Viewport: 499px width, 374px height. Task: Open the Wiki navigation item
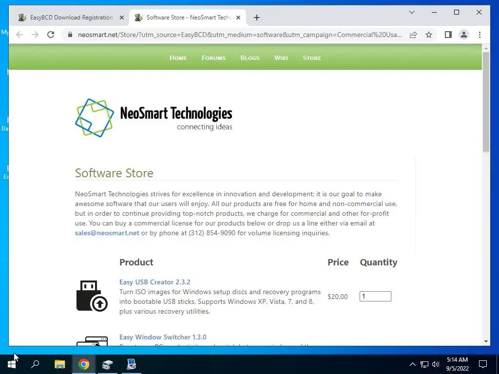281,58
